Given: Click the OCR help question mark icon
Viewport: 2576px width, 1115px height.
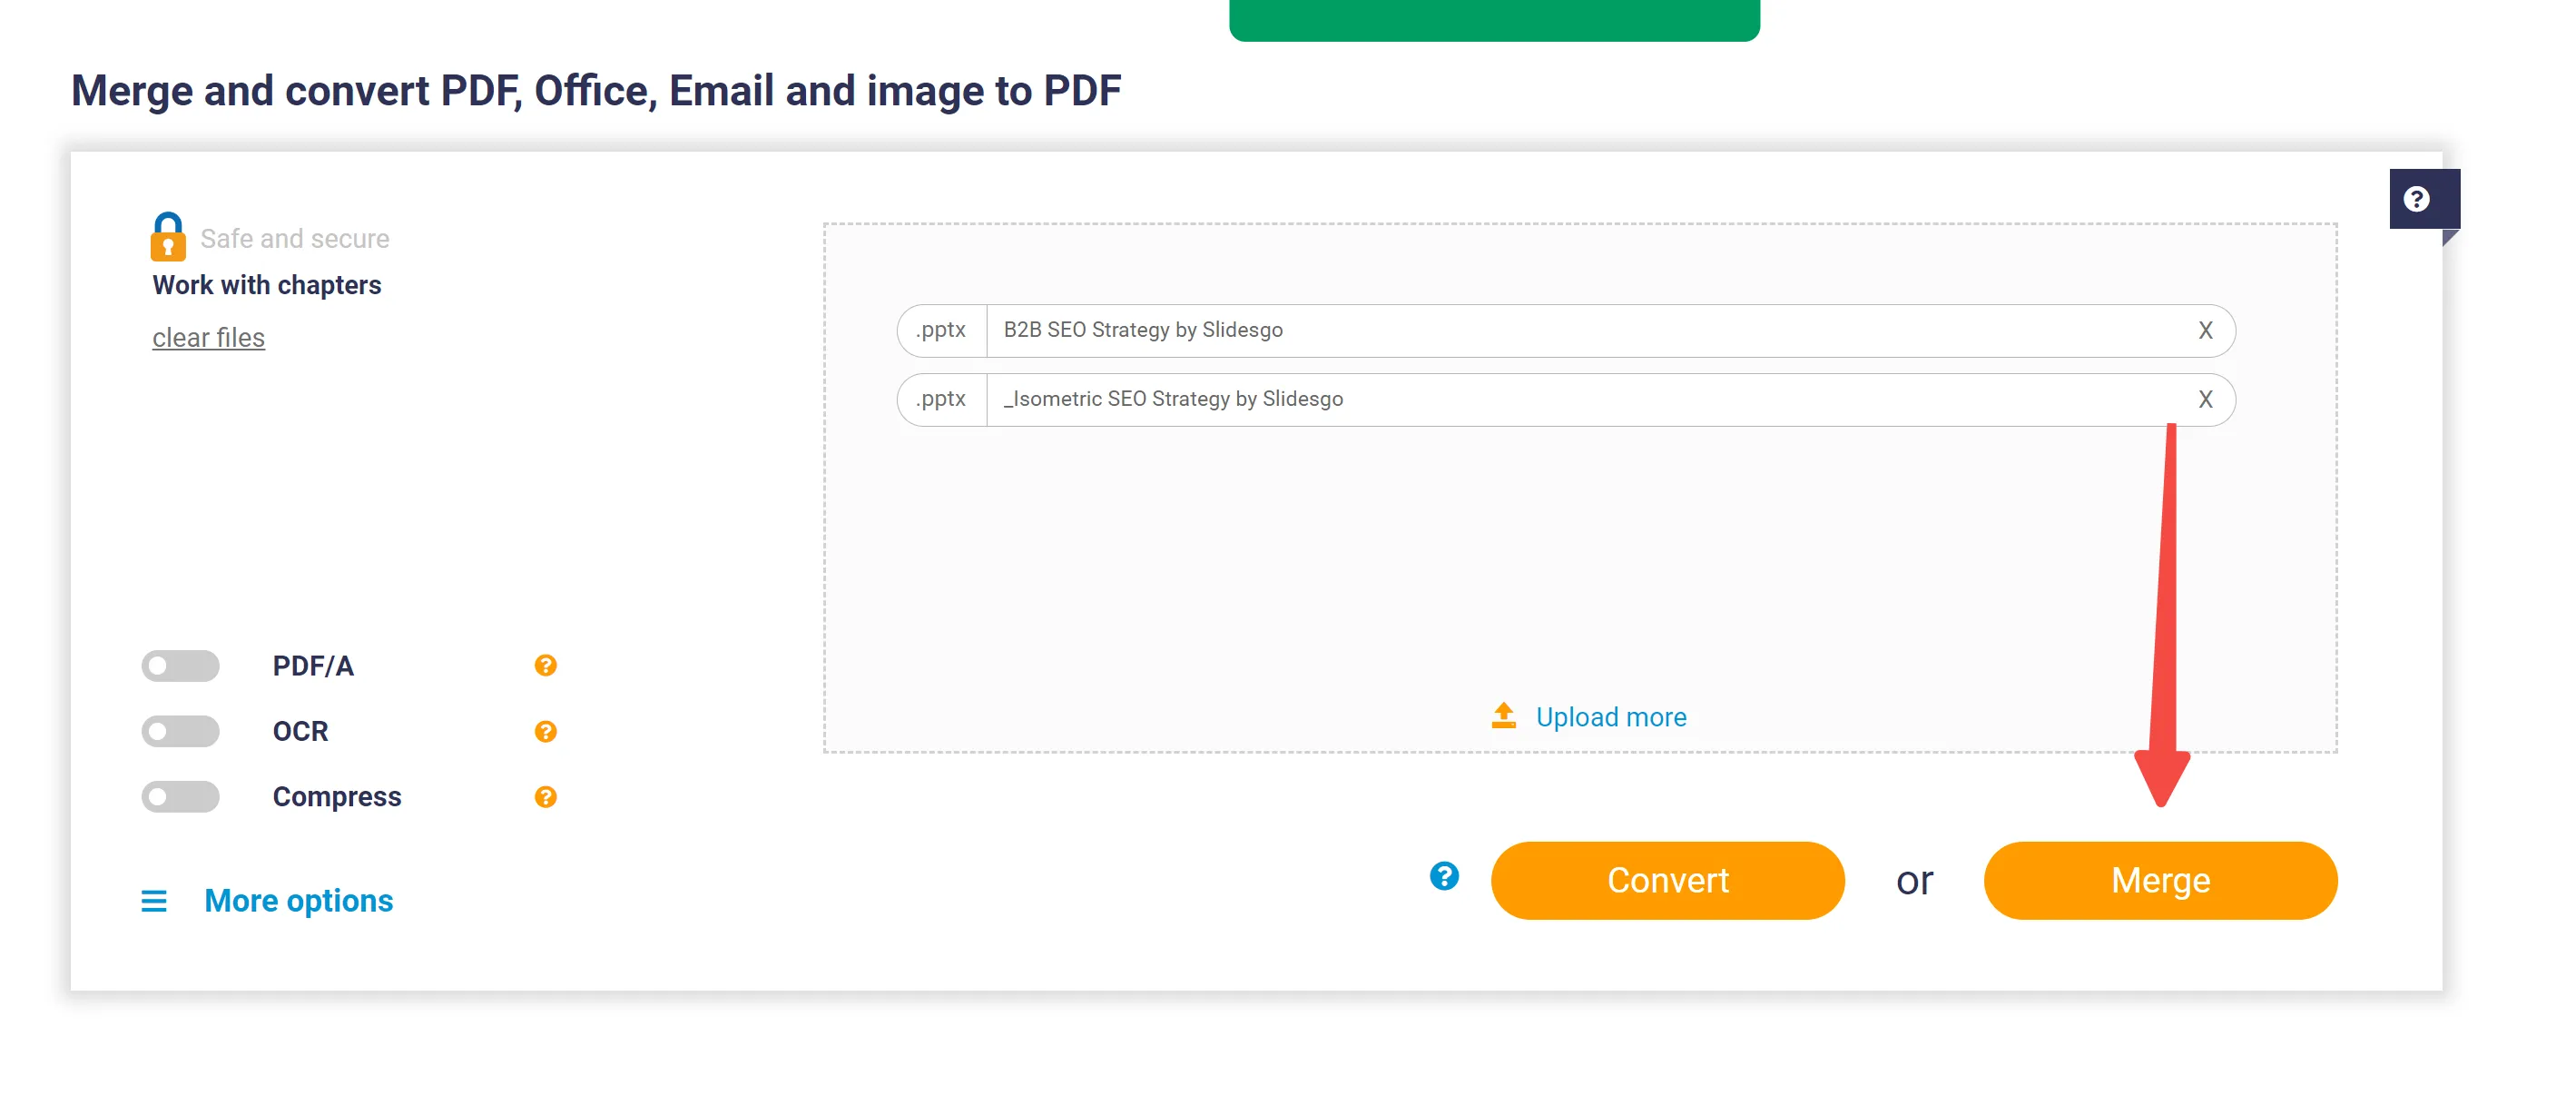Looking at the screenshot, I should click(546, 730).
